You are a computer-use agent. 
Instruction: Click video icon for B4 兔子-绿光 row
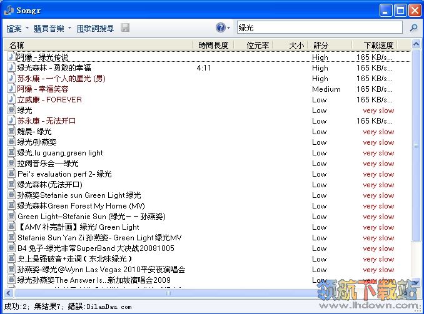[11, 248]
